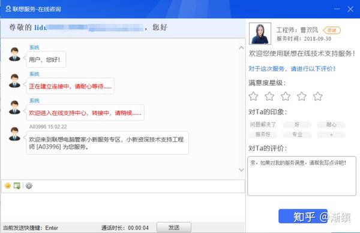
Task: Click 服务时间 2018-09-30 text
Action: 304,39
